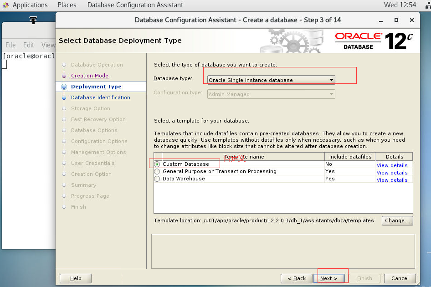Open the Configuration type Admin Managed dropdown

pos(271,94)
